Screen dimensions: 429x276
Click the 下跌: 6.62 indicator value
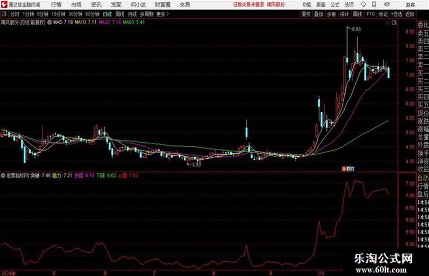coord(106,175)
